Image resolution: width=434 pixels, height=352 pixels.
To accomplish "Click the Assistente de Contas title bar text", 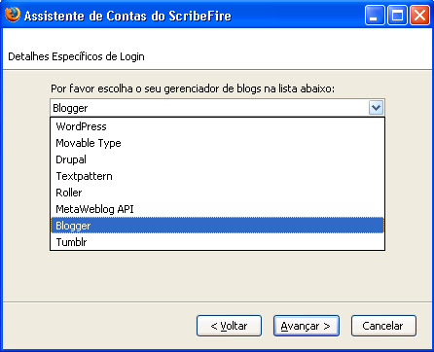I will [127, 16].
